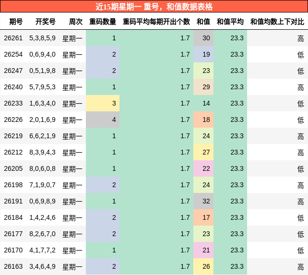Select winning numbers 4,1,7,7,2
The height and width of the screenshot is (275, 308).
tap(42, 250)
